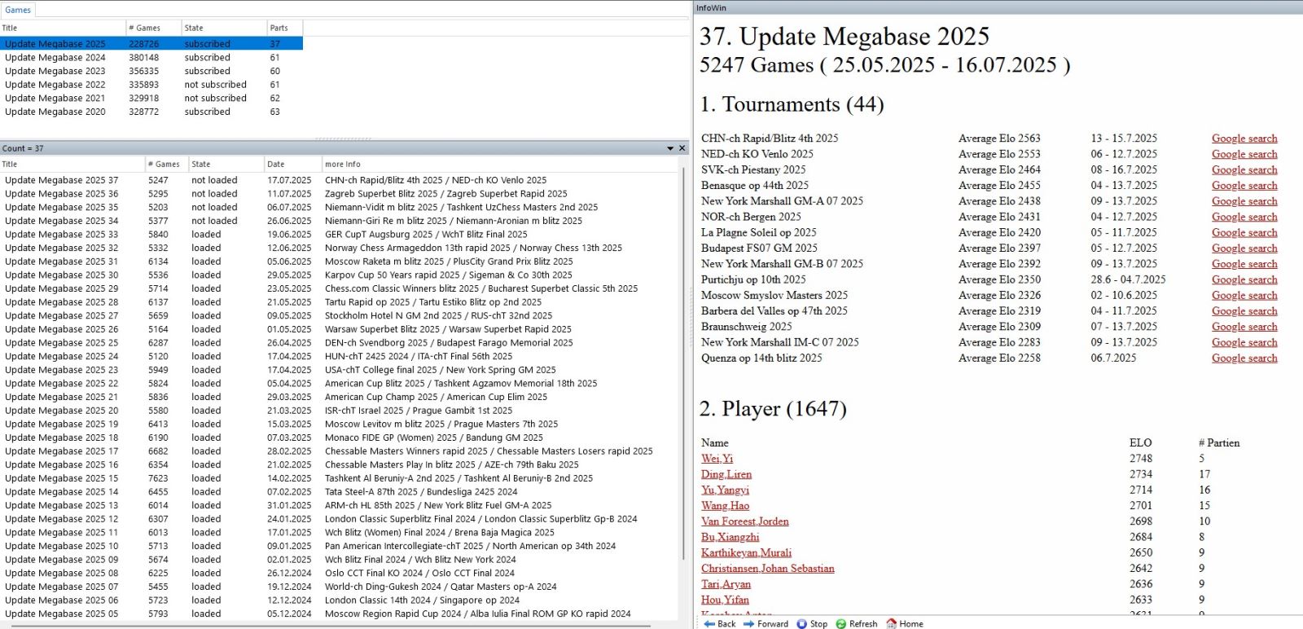The width and height of the screenshot is (1303, 629).
Task: Select Update Megabase 2025 26 row
Action: click(x=339, y=329)
